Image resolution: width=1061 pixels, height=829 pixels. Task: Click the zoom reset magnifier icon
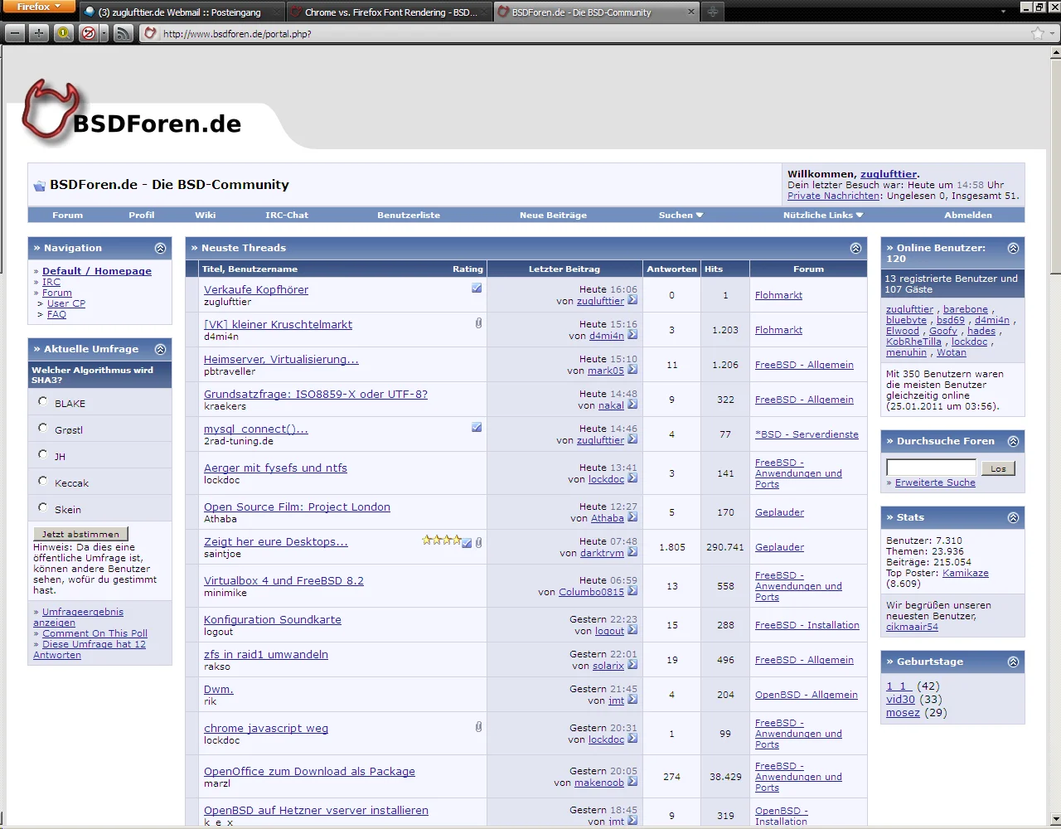[x=63, y=33]
